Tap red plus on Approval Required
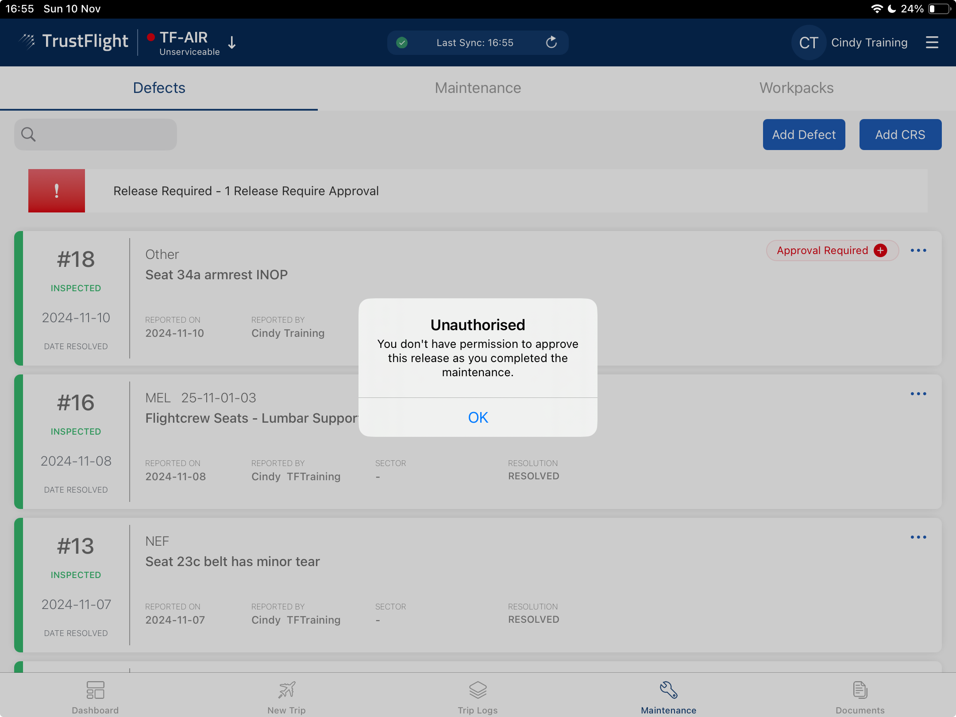Screen dimensions: 956x717 point(880,251)
